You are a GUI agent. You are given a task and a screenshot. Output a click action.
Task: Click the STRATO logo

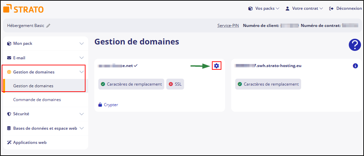23,8
